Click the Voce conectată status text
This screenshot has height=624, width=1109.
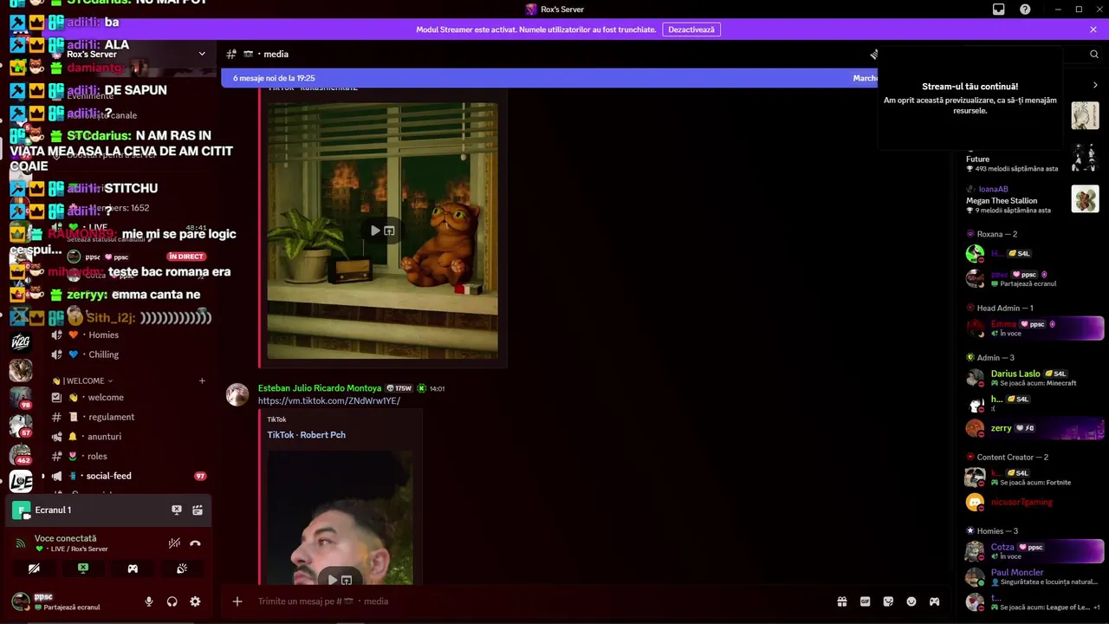point(66,538)
